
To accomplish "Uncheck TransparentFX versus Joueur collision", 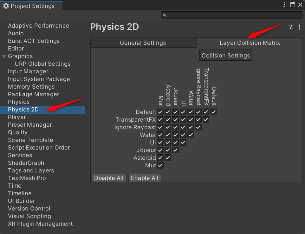I will click(x=175, y=119).
